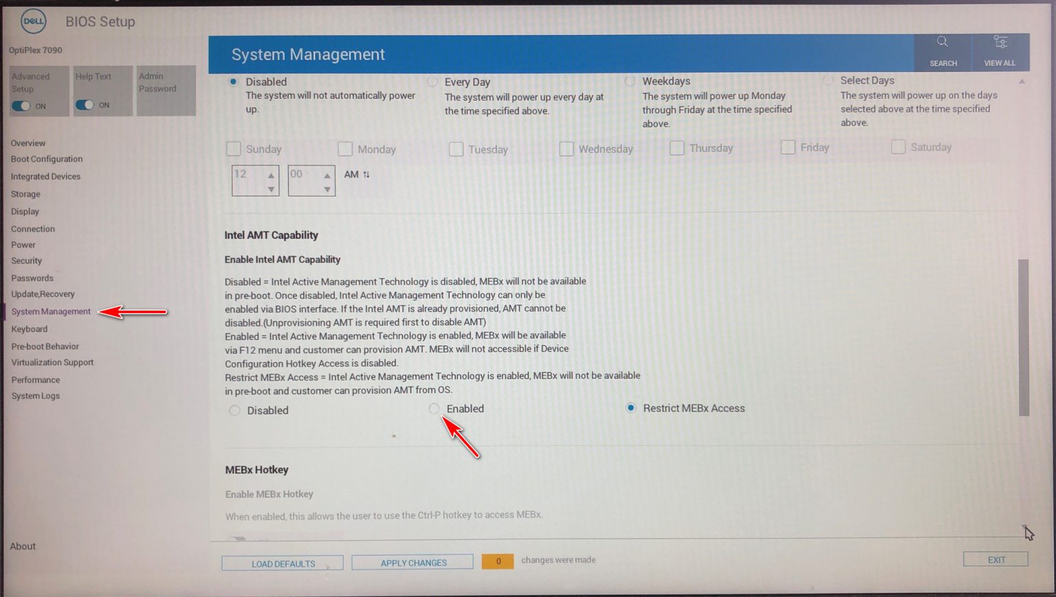Click APPLY CHANGES to save settings

(x=412, y=562)
